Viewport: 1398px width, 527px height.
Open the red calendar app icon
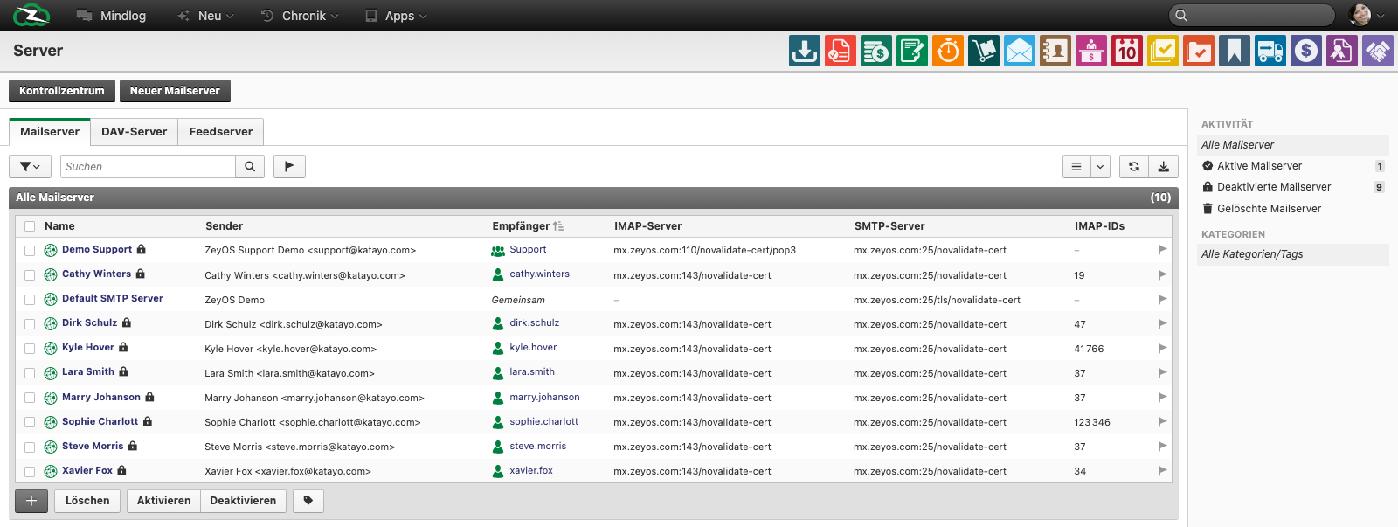1126,51
